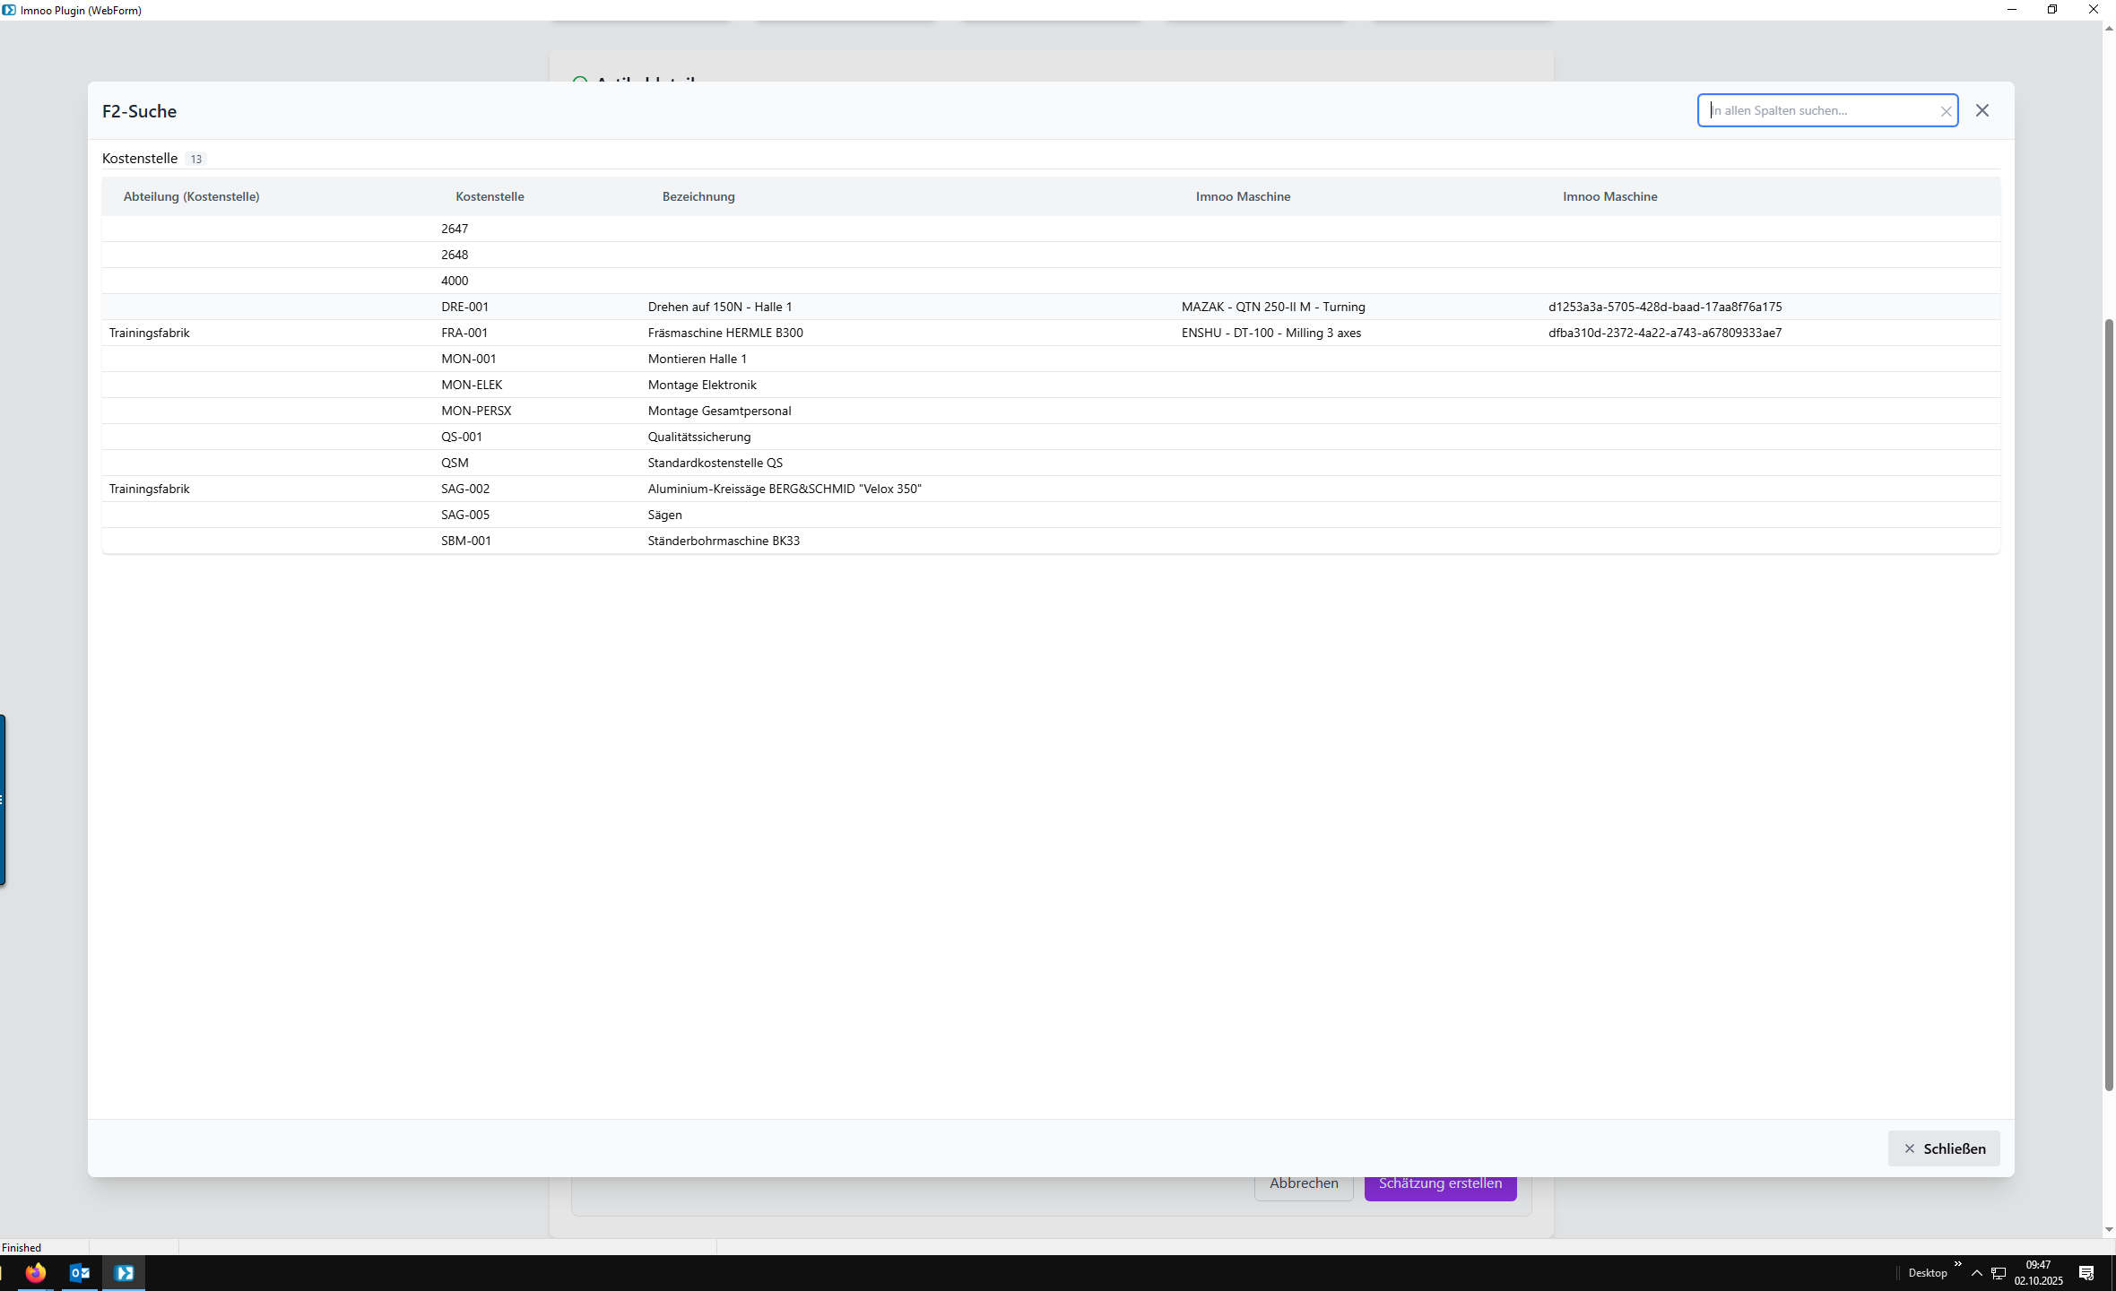Sort by the Bezeichnung column header
This screenshot has width=2116, height=1291.
pos(698,196)
